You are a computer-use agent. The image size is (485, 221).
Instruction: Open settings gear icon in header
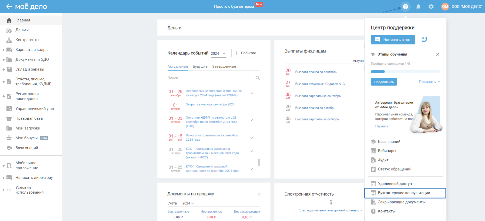pos(431,7)
